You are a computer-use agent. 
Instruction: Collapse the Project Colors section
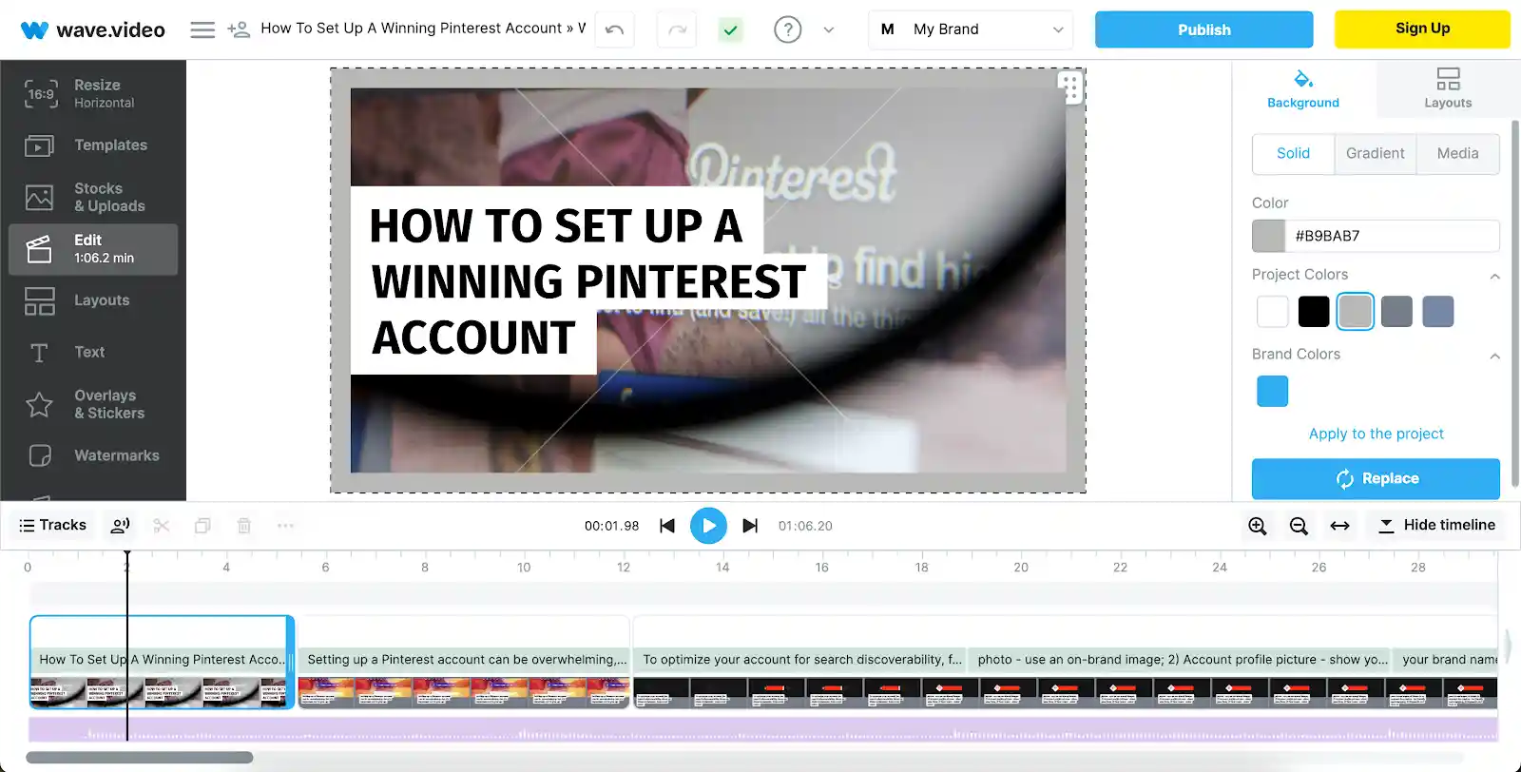[x=1494, y=276]
